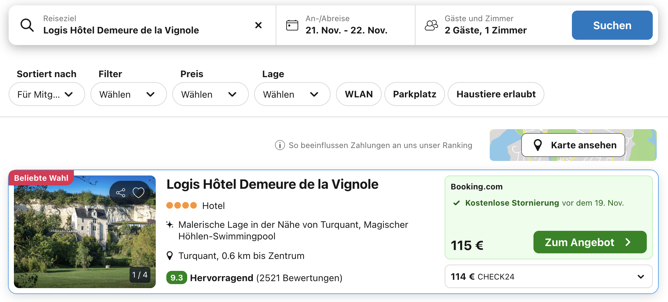Click the blue Suchen button

pyautogui.click(x=612, y=25)
